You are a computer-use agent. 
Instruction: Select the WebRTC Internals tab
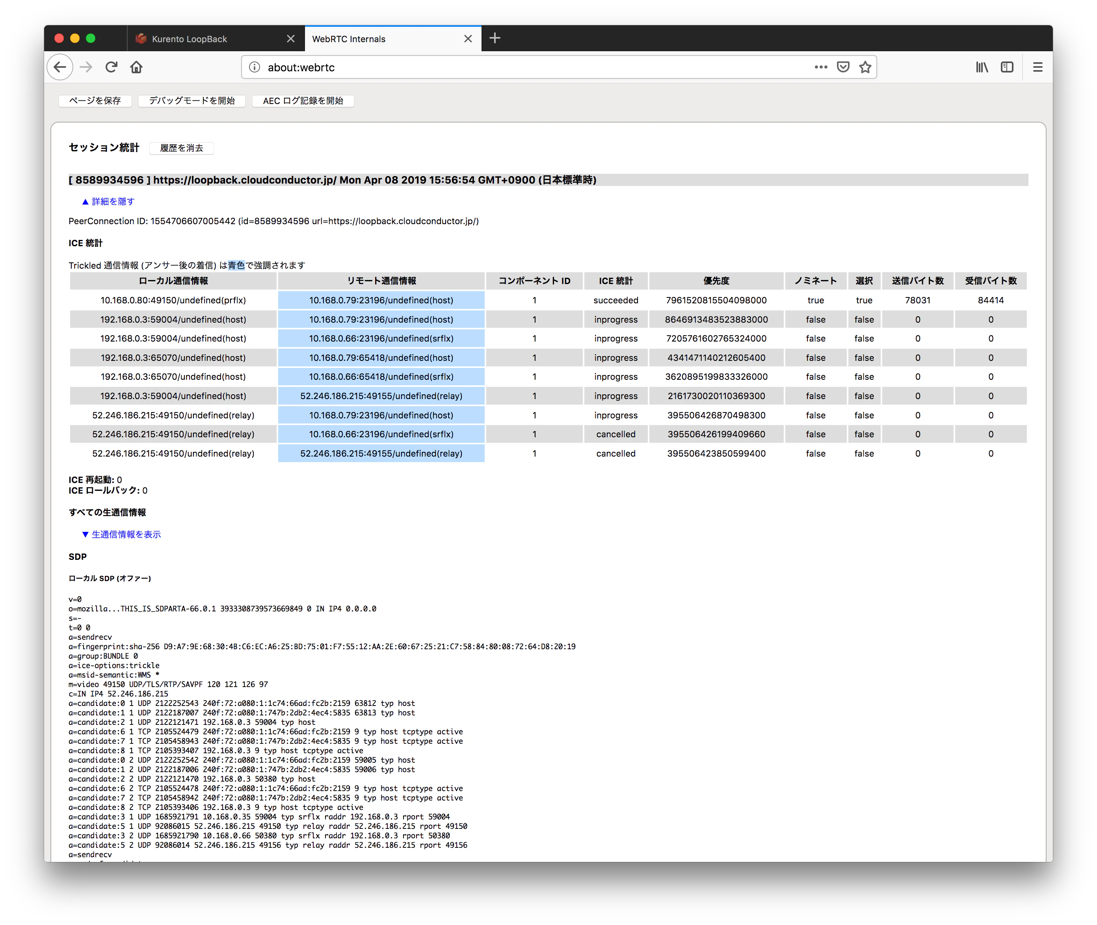393,39
